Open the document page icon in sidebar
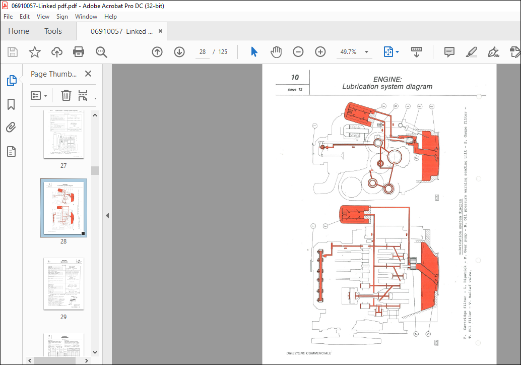 pos(11,152)
